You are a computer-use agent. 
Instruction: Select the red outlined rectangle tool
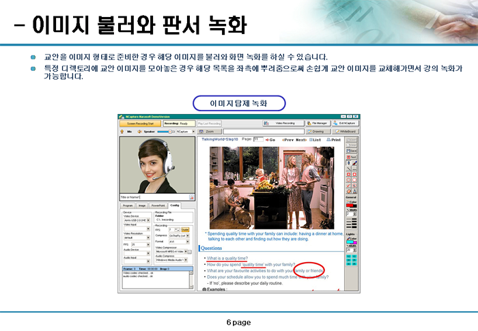pyautogui.click(x=349, y=174)
